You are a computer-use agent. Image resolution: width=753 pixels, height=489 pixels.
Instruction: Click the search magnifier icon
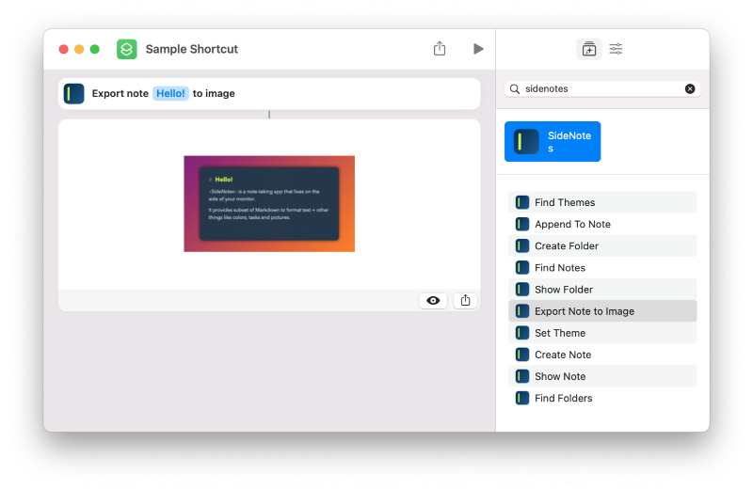point(515,88)
